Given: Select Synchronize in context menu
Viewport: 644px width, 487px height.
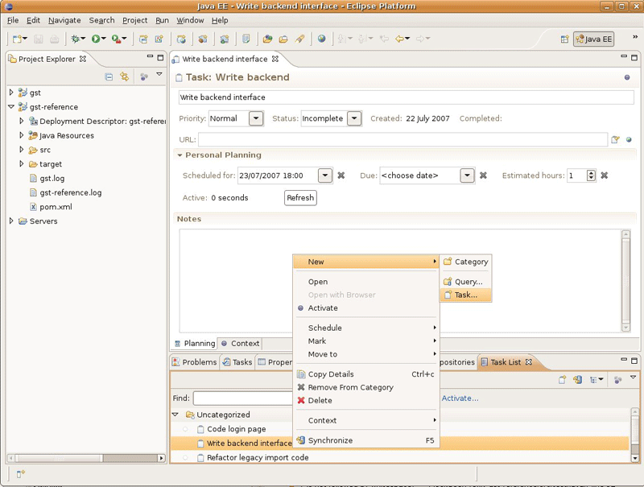Looking at the screenshot, I should pyautogui.click(x=366, y=440).
